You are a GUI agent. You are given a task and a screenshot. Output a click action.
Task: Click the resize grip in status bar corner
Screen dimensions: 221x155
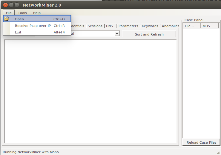click(219, 153)
